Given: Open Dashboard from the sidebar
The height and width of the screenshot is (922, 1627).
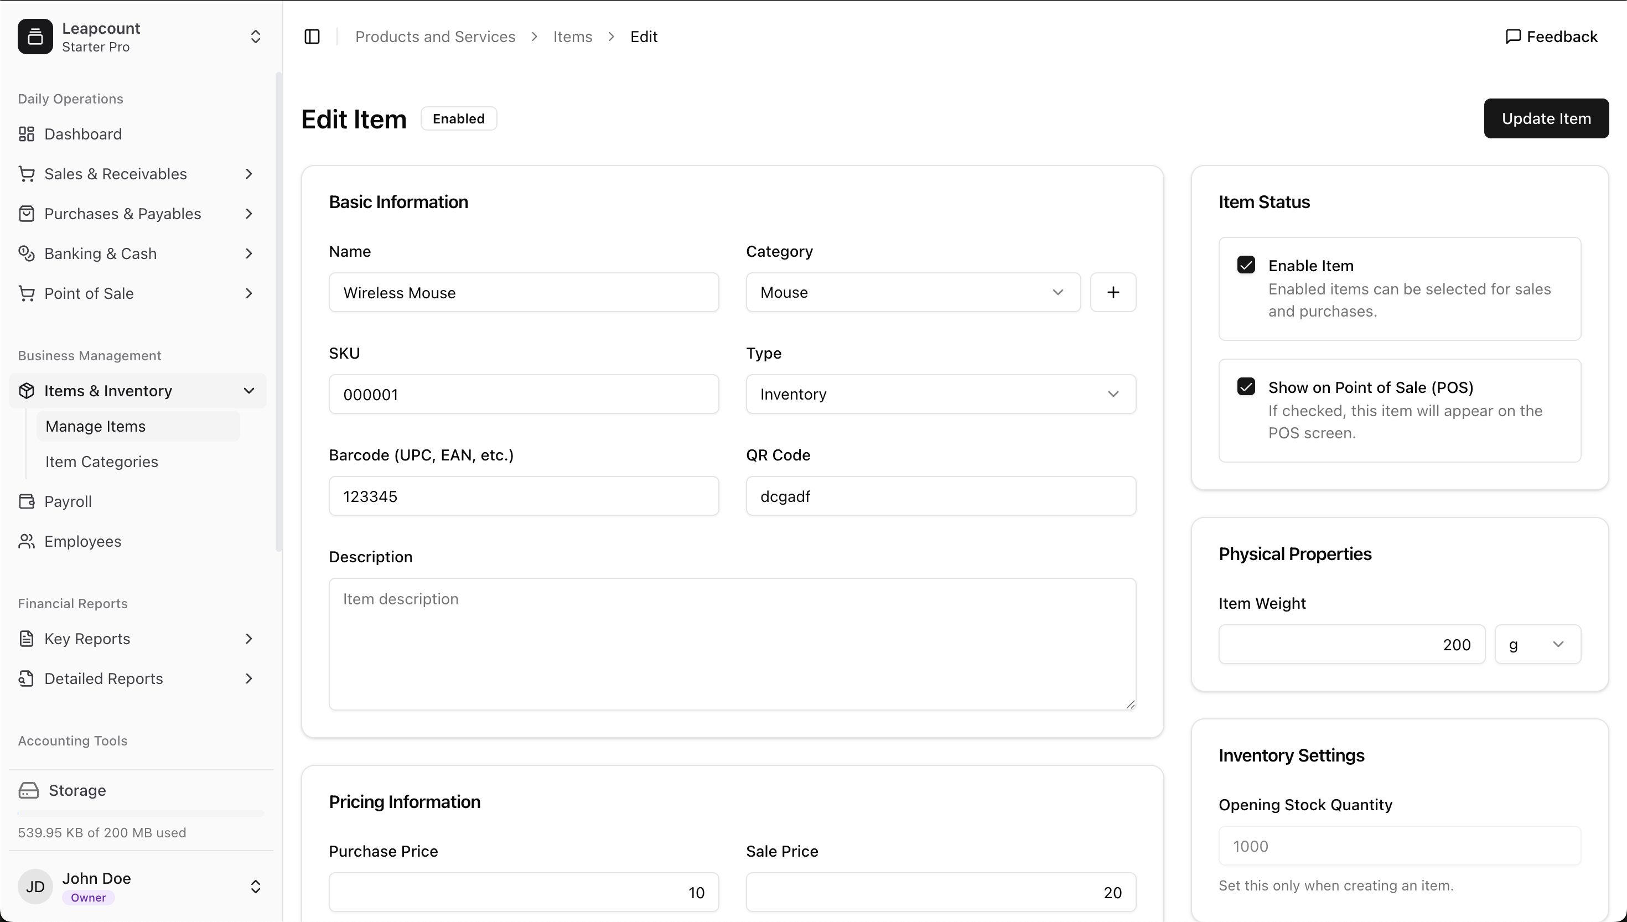Looking at the screenshot, I should [137, 134].
